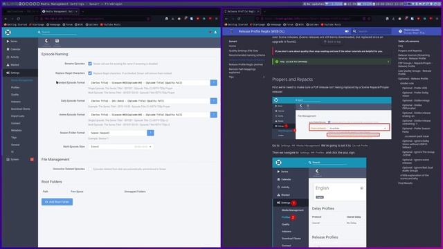Select the Release Profile RegEx browser tab
Viewport: 443px width, 249px height.
coord(242,12)
